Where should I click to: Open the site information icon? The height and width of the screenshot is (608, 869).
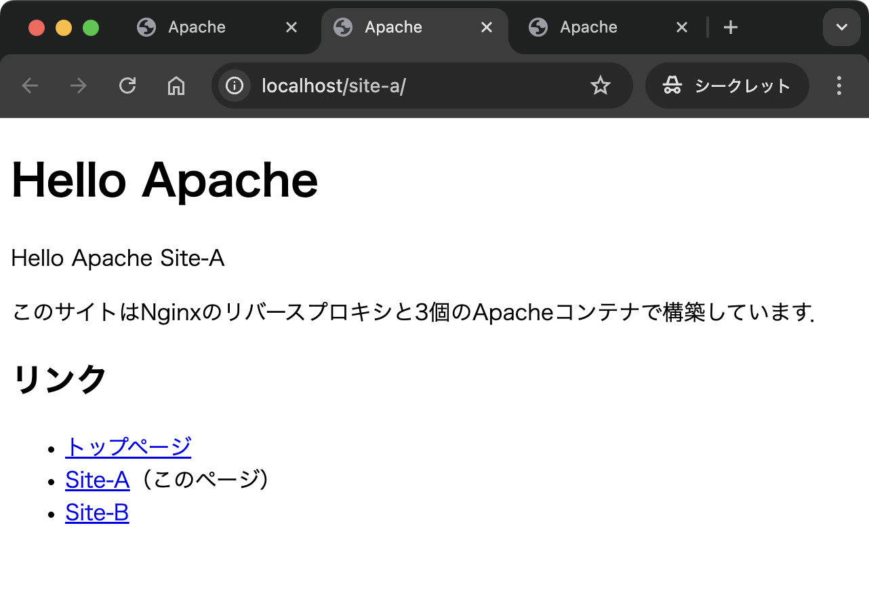pyautogui.click(x=235, y=85)
